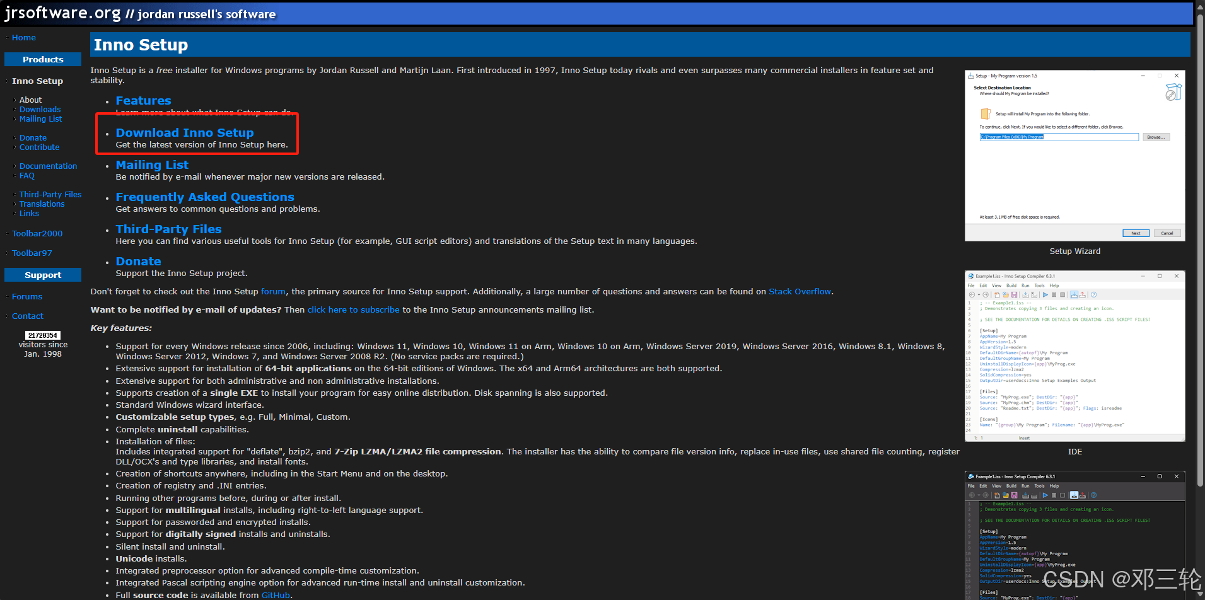The width and height of the screenshot is (1205, 600).
Task: Open the GitHub source code link
Action: [276, 596]
